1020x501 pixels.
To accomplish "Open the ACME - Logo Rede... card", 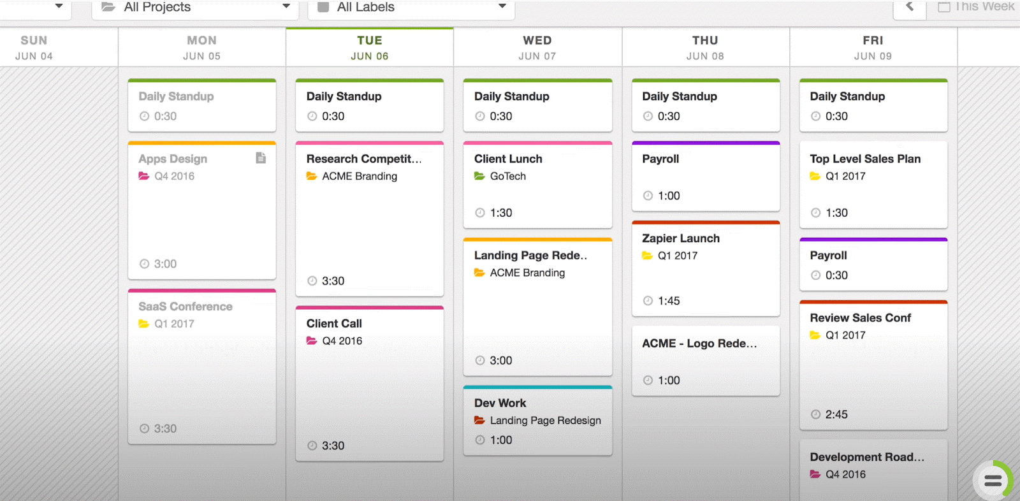I will click(x=706, y=361).
